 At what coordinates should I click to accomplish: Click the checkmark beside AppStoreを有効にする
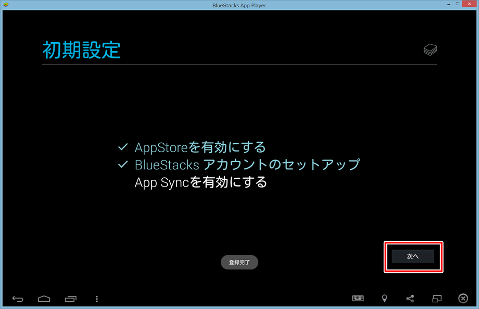coord(123,147)
